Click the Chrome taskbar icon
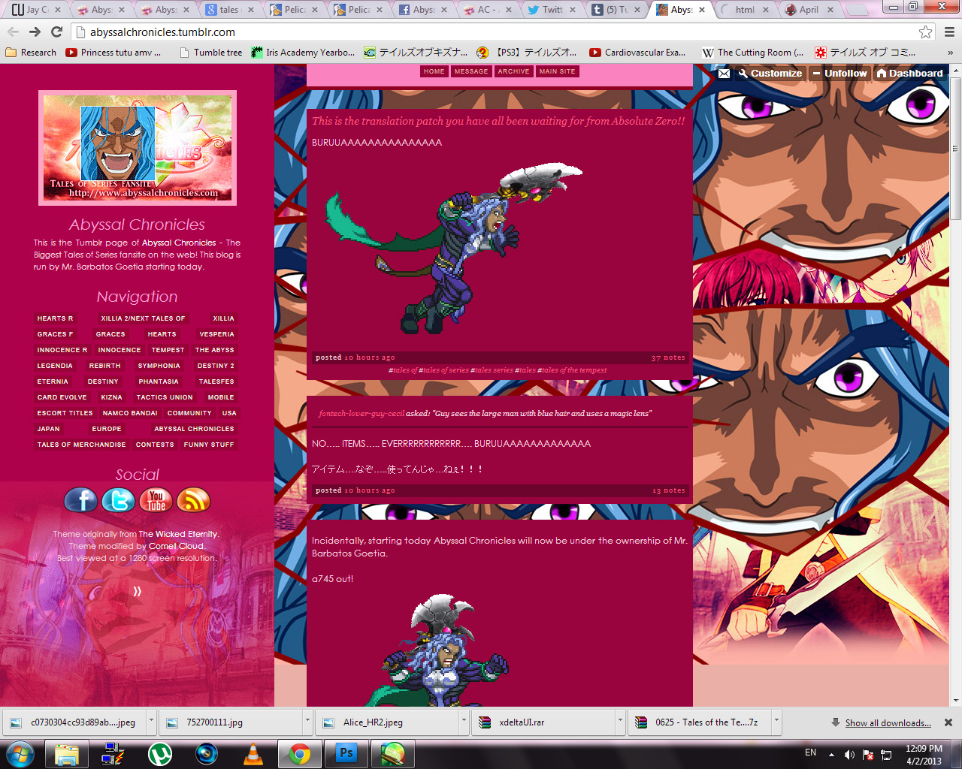This screenshot has height=769, width=962. 300,753
